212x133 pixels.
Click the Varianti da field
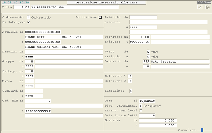[x=34, y=91]
